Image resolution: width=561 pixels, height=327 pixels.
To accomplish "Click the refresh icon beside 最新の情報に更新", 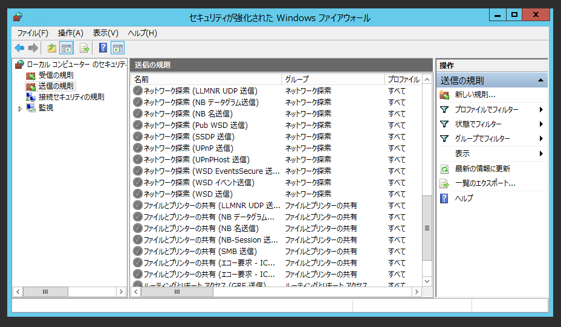I will (x=444, y=169).
